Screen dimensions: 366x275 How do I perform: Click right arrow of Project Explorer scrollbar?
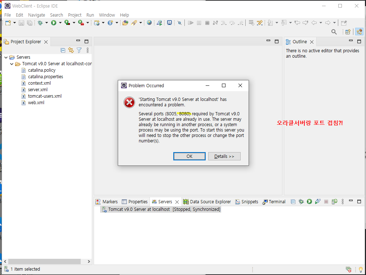[89, 261]
